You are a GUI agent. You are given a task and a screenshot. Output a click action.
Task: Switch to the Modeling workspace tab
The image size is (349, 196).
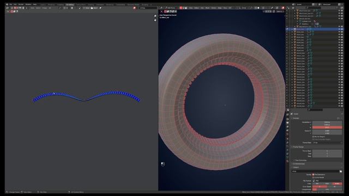[x=51, y=4]
